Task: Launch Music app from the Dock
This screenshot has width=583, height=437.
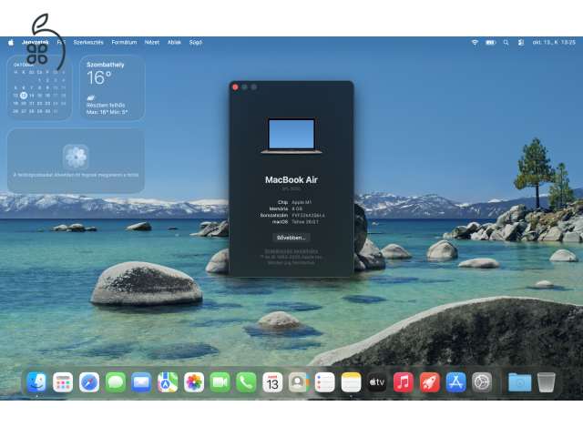Action: tap(404, 382)
